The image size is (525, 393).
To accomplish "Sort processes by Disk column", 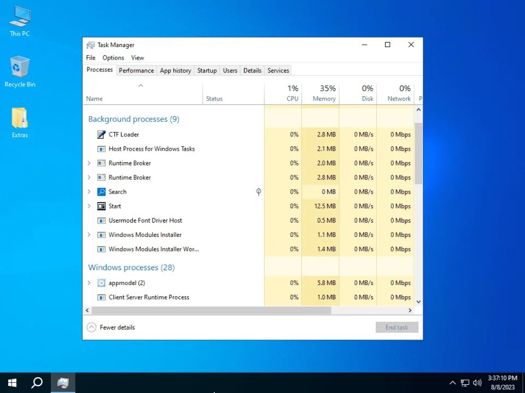I will (x=358, y=94).
